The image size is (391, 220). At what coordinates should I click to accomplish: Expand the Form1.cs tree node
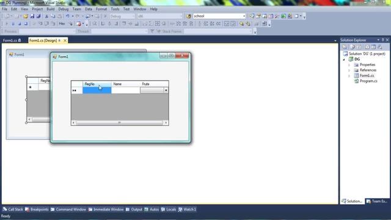349,76
